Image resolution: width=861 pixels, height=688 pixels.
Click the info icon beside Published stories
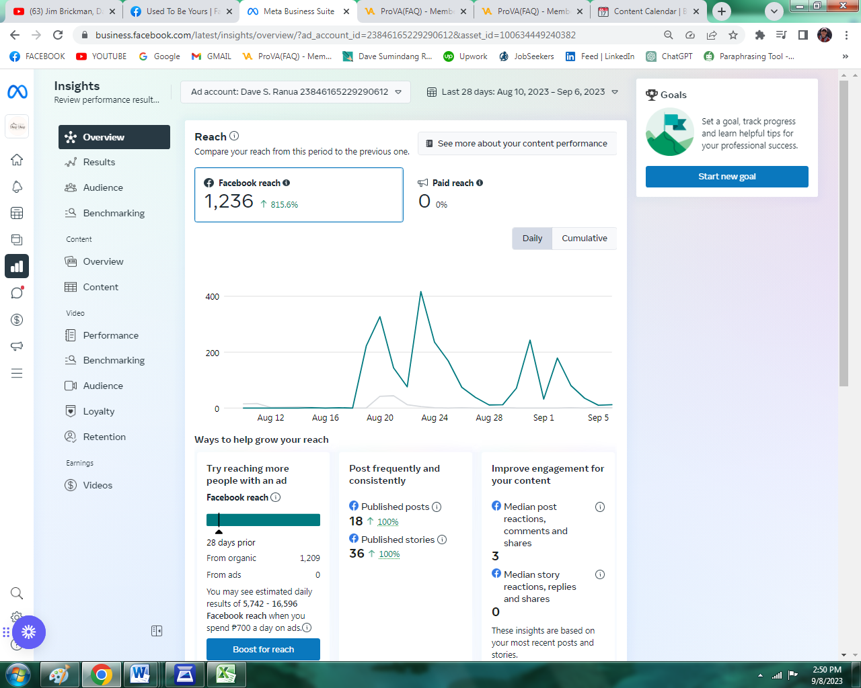(442, 540)
